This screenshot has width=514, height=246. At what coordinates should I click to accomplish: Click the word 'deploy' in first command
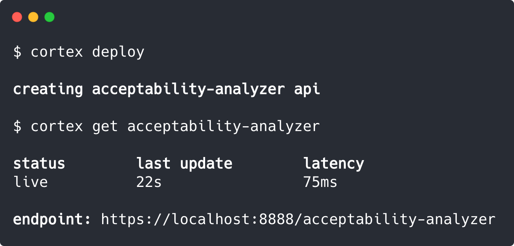(x=118, y=52)
